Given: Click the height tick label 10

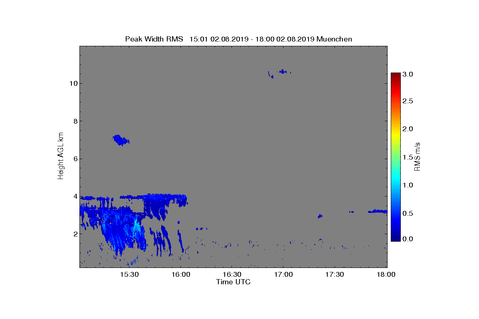Looking at the screenshot, I should tap(73, 83).
